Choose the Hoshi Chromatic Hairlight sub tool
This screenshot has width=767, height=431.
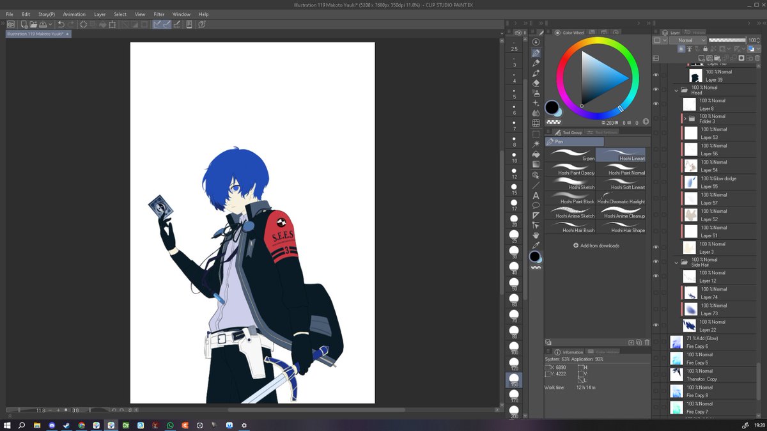point(621,198)
